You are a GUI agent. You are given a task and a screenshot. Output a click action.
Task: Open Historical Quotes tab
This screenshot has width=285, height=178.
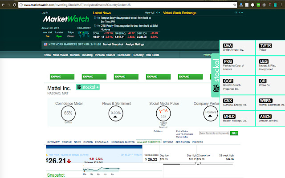click(123, 142)
